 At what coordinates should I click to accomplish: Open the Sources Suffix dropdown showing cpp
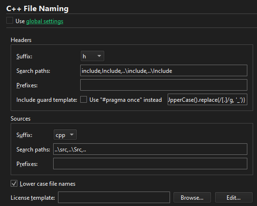coord(65,135)
